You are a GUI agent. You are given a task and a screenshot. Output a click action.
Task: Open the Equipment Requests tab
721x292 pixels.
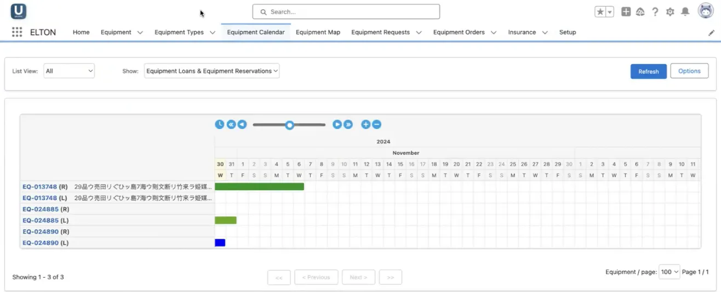point(381,32)
